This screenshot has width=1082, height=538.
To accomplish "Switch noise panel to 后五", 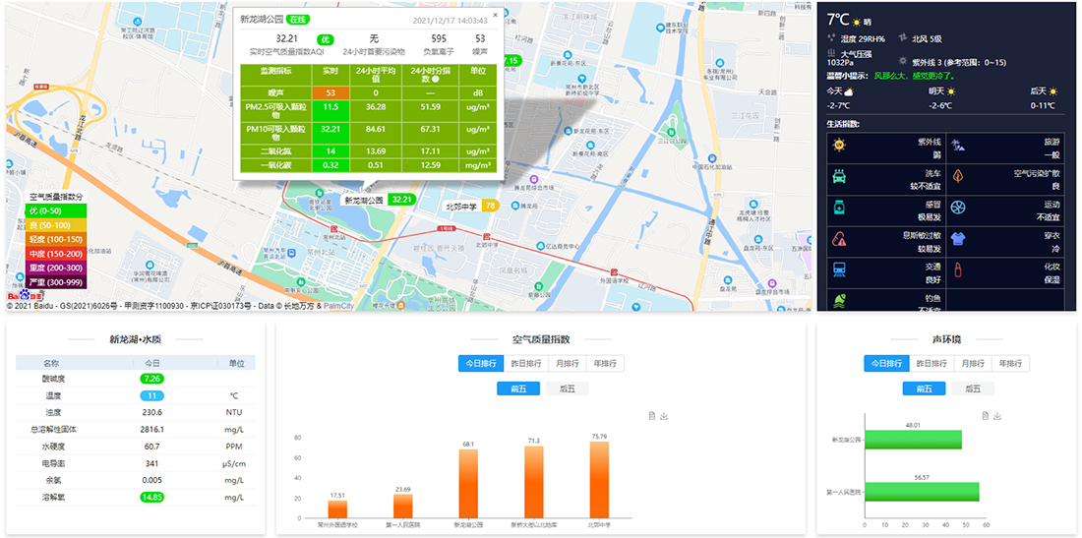I will pos(973,389).
